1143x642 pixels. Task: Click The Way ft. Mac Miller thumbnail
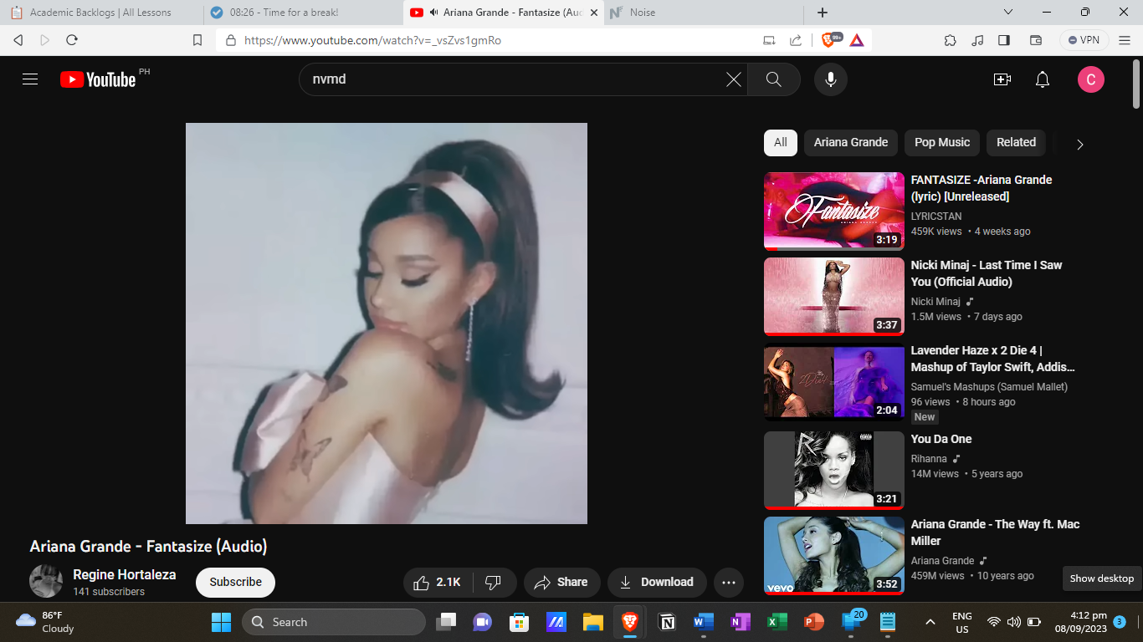pos(834,555)
